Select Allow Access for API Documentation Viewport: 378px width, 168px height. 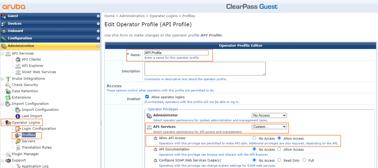[x=279, y=149]
